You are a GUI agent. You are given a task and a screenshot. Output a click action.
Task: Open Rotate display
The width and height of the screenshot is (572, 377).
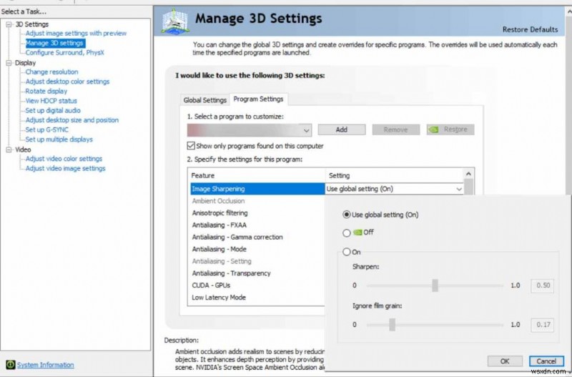(x=46, y=92)
